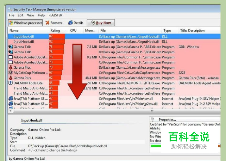This screenshot has width=226, height=161.
Task: Open the File menu
Action: pyautogui.click(x=11, y=15)
